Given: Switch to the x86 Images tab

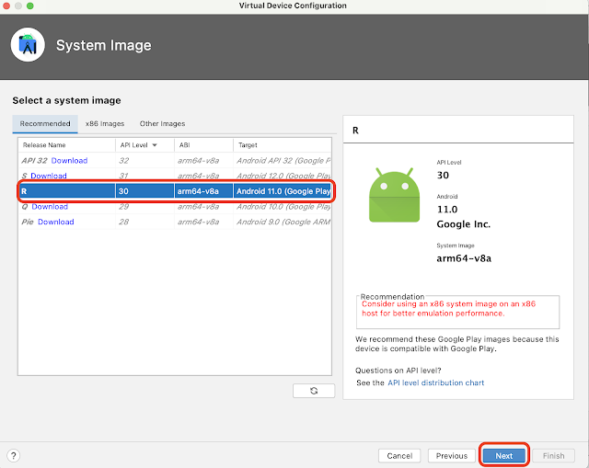Looking at the screenshot, I should [x=104, y=123].
